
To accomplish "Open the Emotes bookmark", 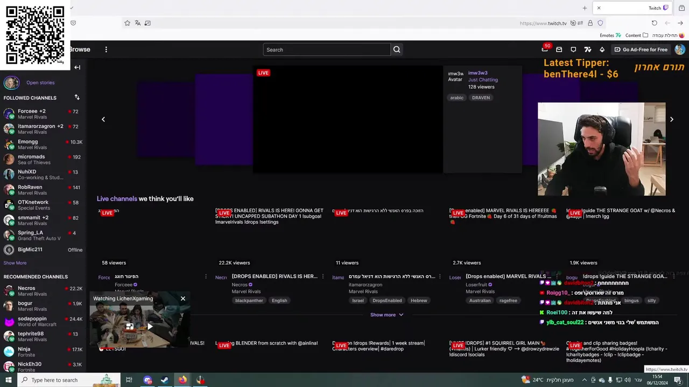I will [610, 35].
